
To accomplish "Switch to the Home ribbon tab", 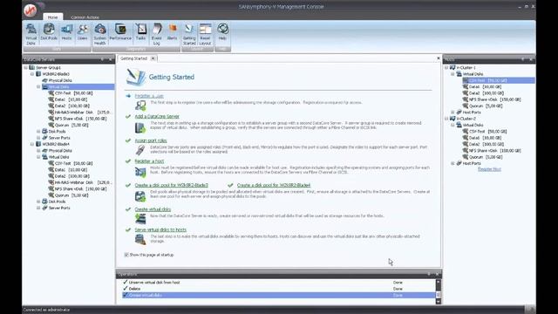I will coord(52,17).
